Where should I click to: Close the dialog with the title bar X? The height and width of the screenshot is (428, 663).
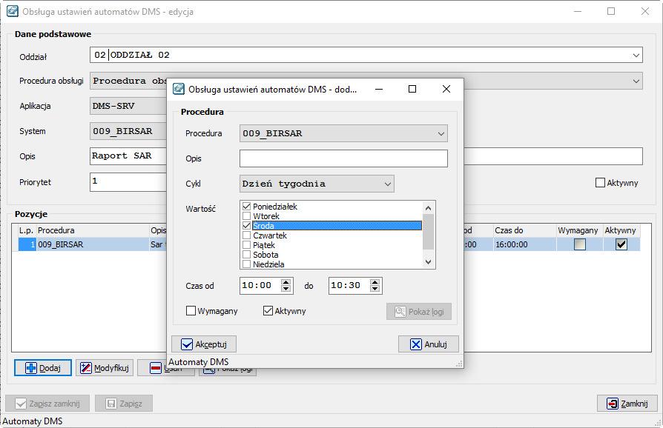pos(446,89)
